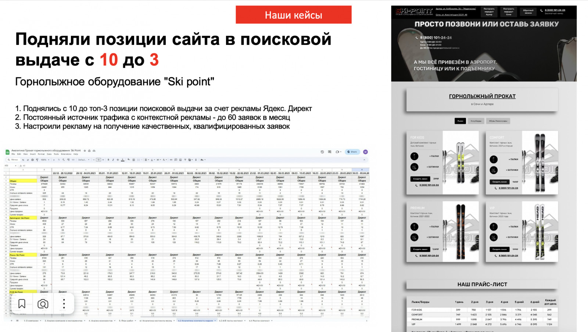Open the zoom 100% dropdown in Sheets
The image size is (588, 332).
[x=44, y=160]
